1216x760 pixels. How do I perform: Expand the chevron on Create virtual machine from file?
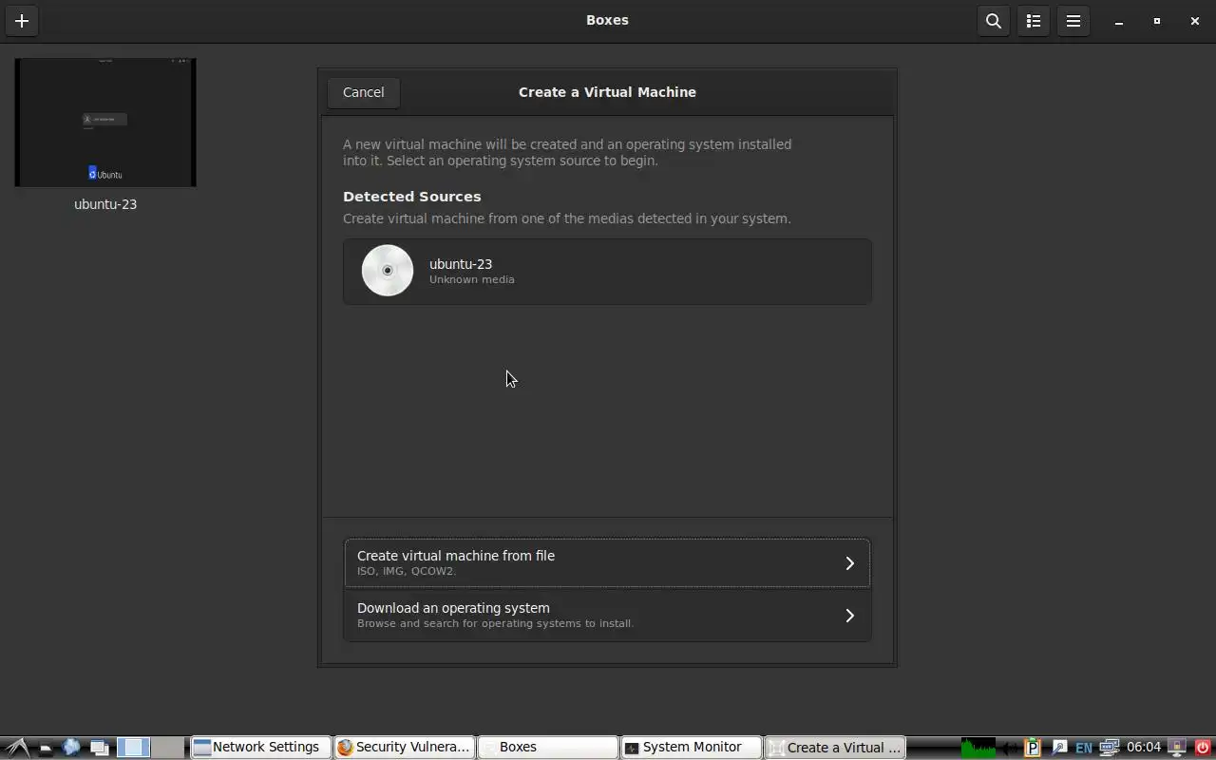tap(850, 563)
